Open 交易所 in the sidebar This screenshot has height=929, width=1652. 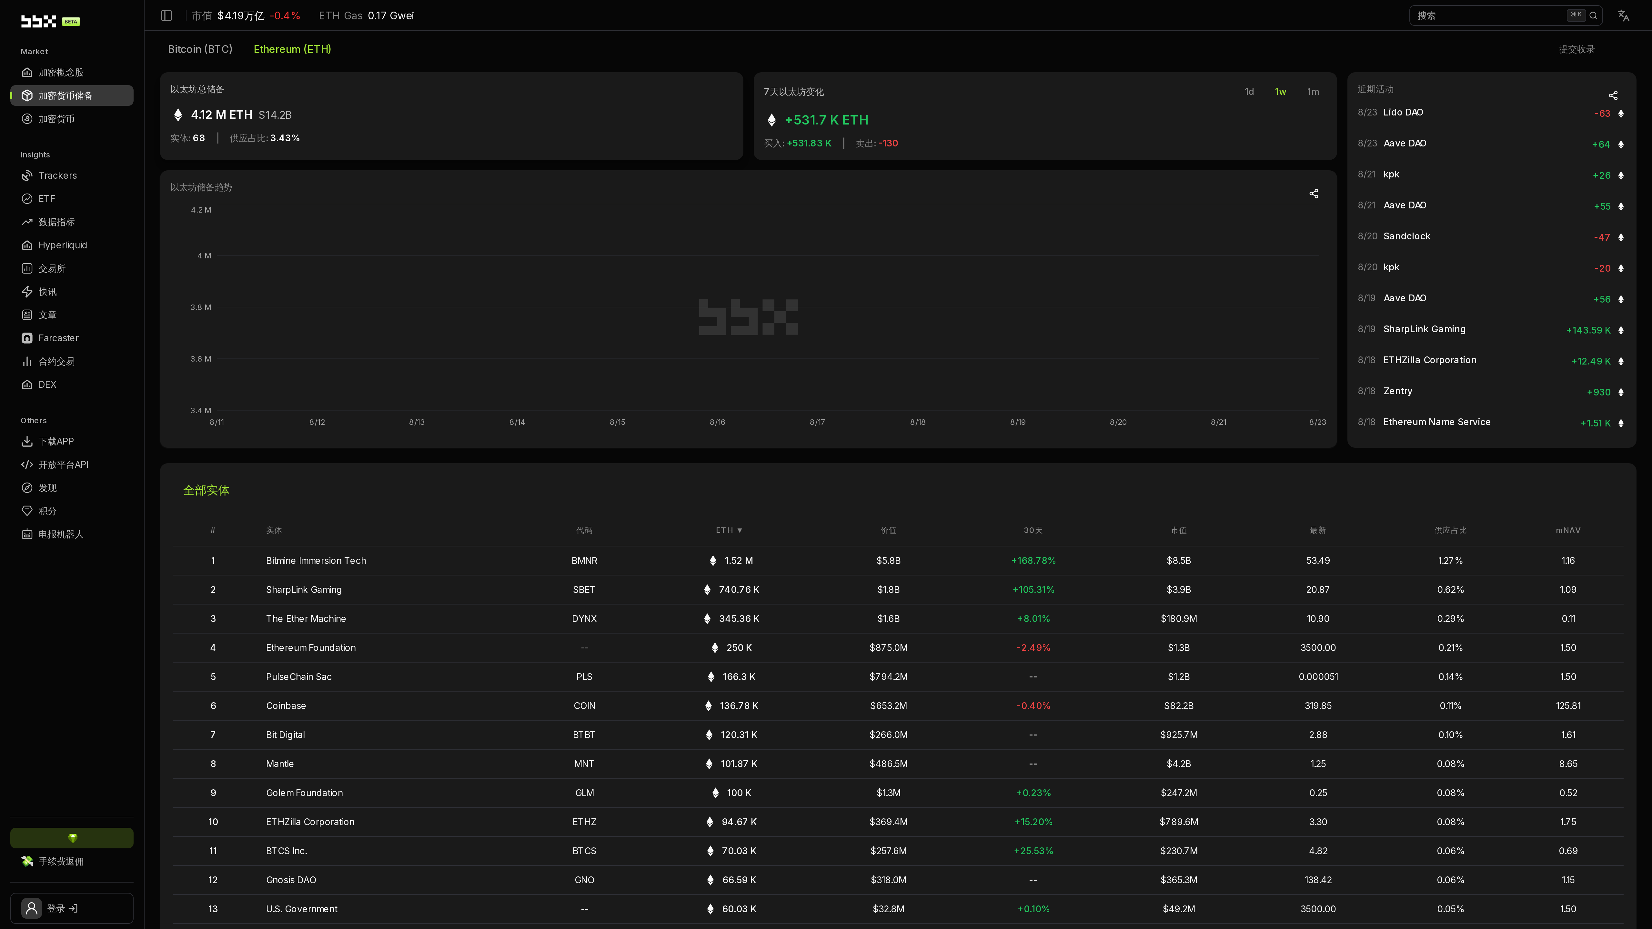[x=72, y=269]
